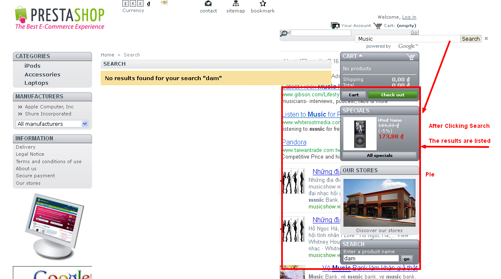Open the Pandora search result

[x=294, y=142]
